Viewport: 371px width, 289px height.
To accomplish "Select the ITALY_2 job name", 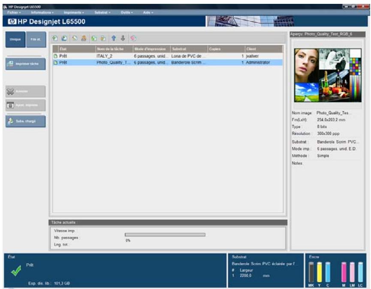I will (x=104, y=56).
